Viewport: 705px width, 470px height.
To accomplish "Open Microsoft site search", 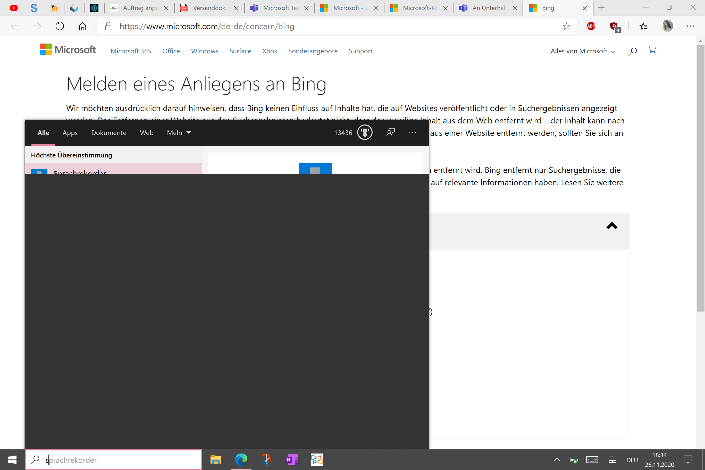I will tap(633, 51).
